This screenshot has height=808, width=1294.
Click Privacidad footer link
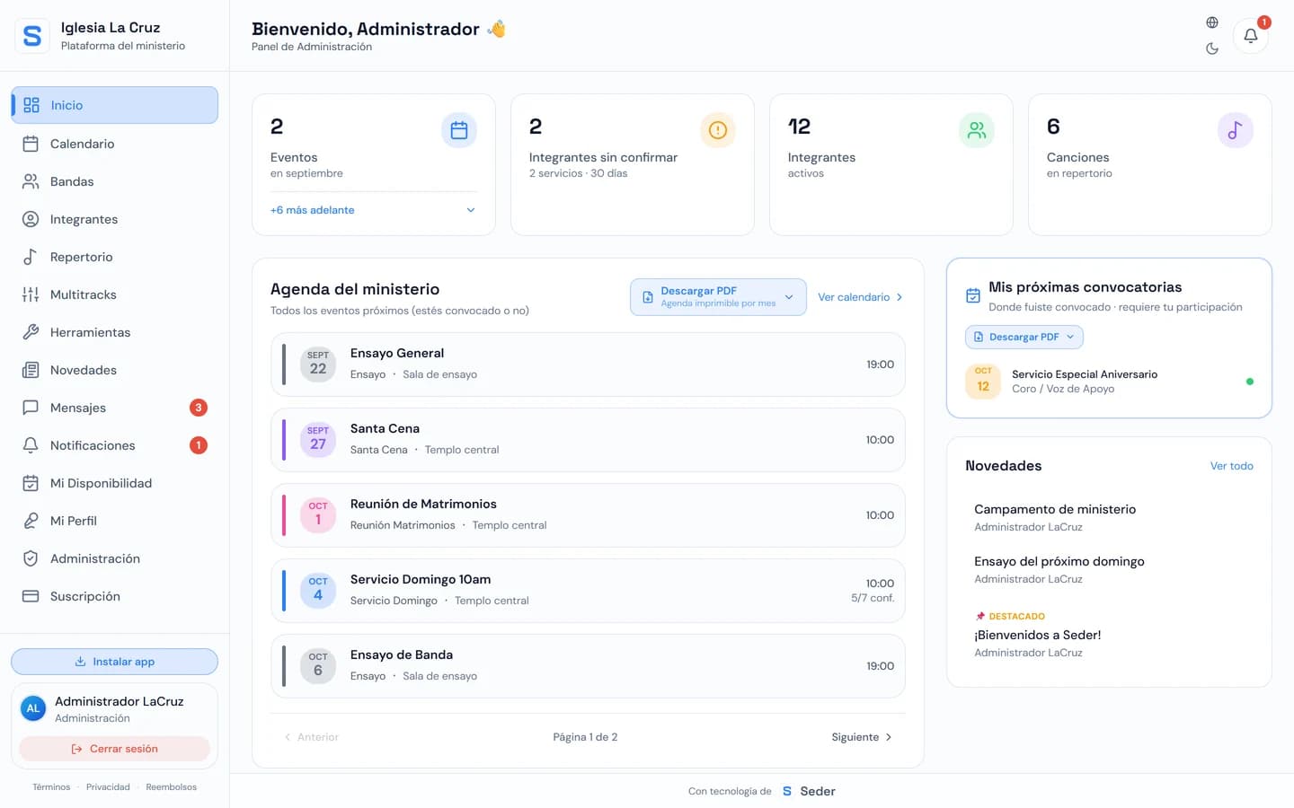(108, 787)
